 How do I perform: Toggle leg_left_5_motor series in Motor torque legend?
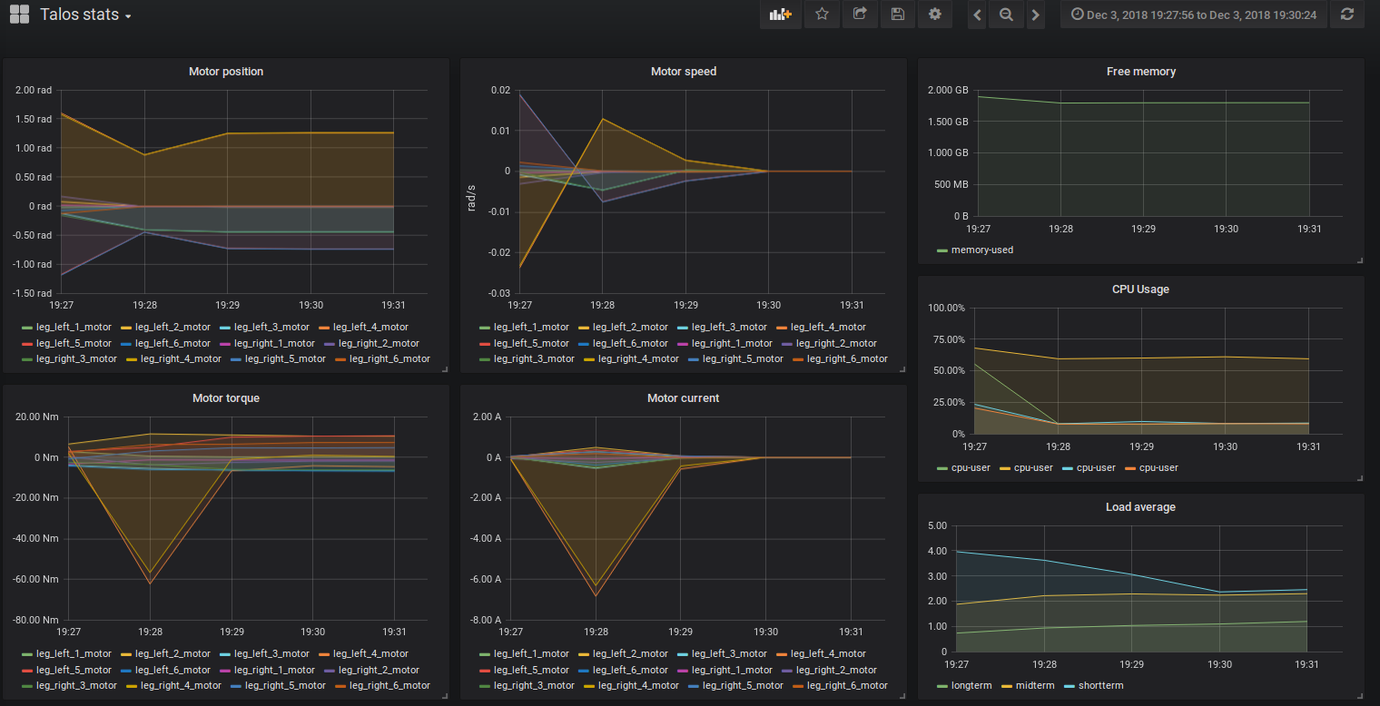(x=74, y=670)
